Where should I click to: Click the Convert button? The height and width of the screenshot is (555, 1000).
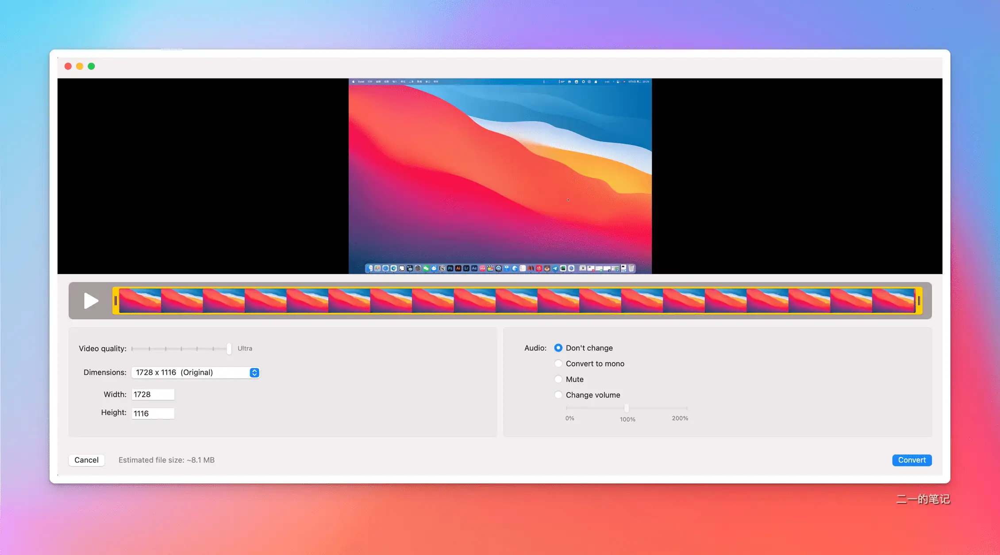[912, 460]
